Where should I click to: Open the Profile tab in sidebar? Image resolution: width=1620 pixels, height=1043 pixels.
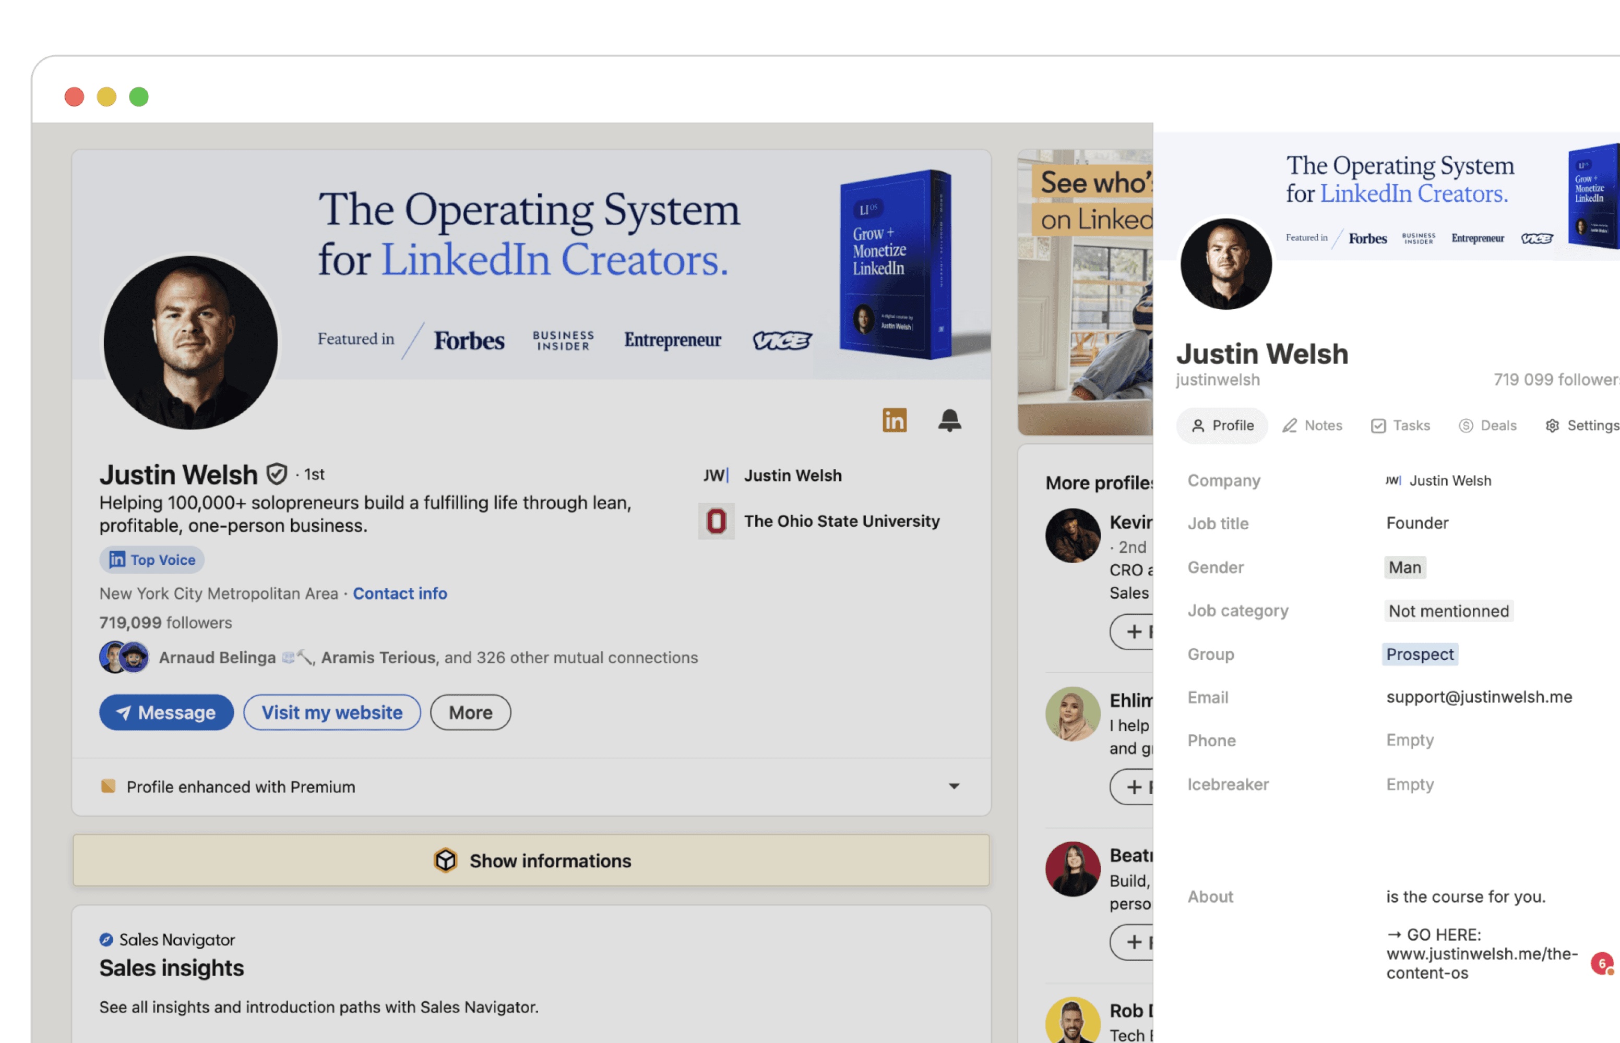1222,426
